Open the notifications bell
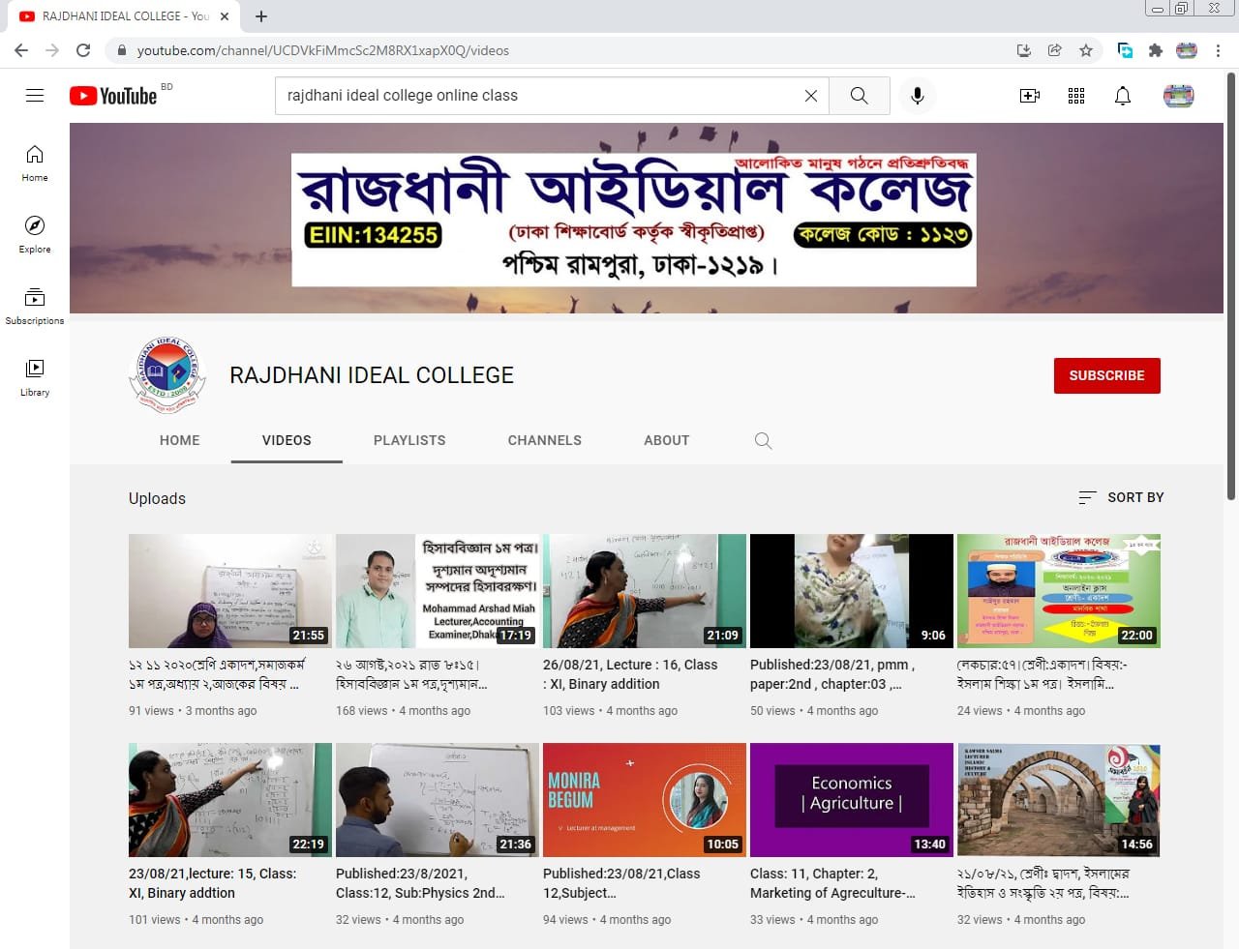1239x949 pixels. click(x=1122, y=96)
